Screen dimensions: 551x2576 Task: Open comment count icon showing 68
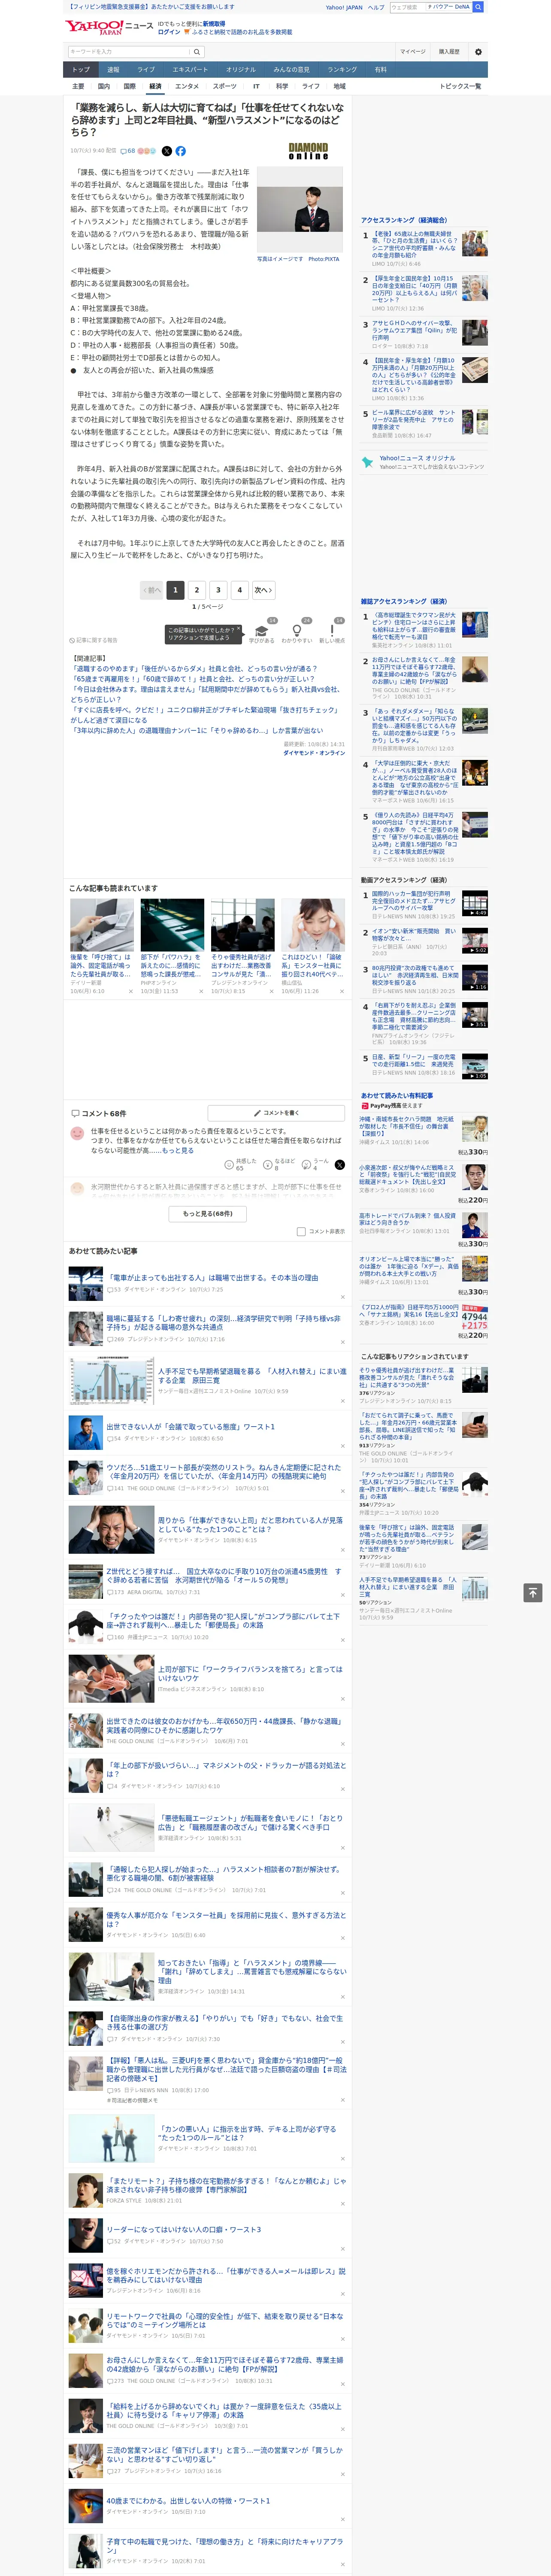128,151
